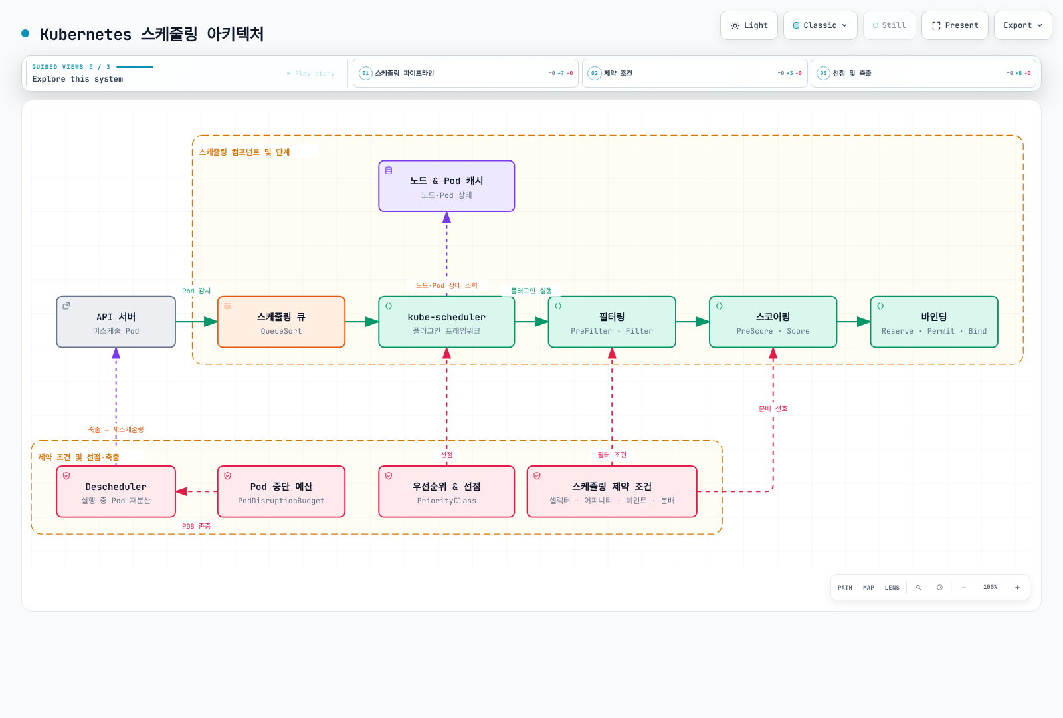This screenshot has width=1063, height=718.
Task: Select the 바인딩 node title
Action: [934, 317]
